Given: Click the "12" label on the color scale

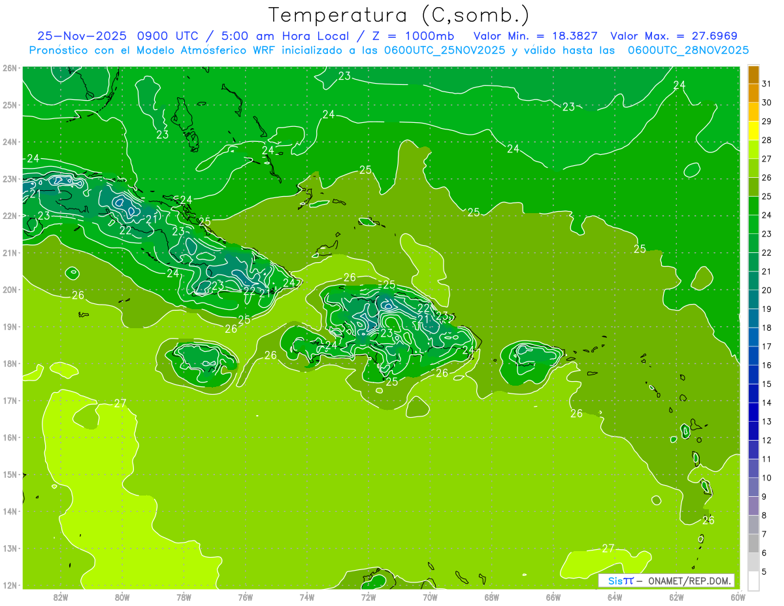Looking at the screenshot, I should click(x=766, y=440).
